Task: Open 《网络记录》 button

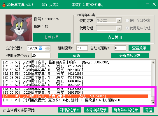Action: click(x=69, y=110)
